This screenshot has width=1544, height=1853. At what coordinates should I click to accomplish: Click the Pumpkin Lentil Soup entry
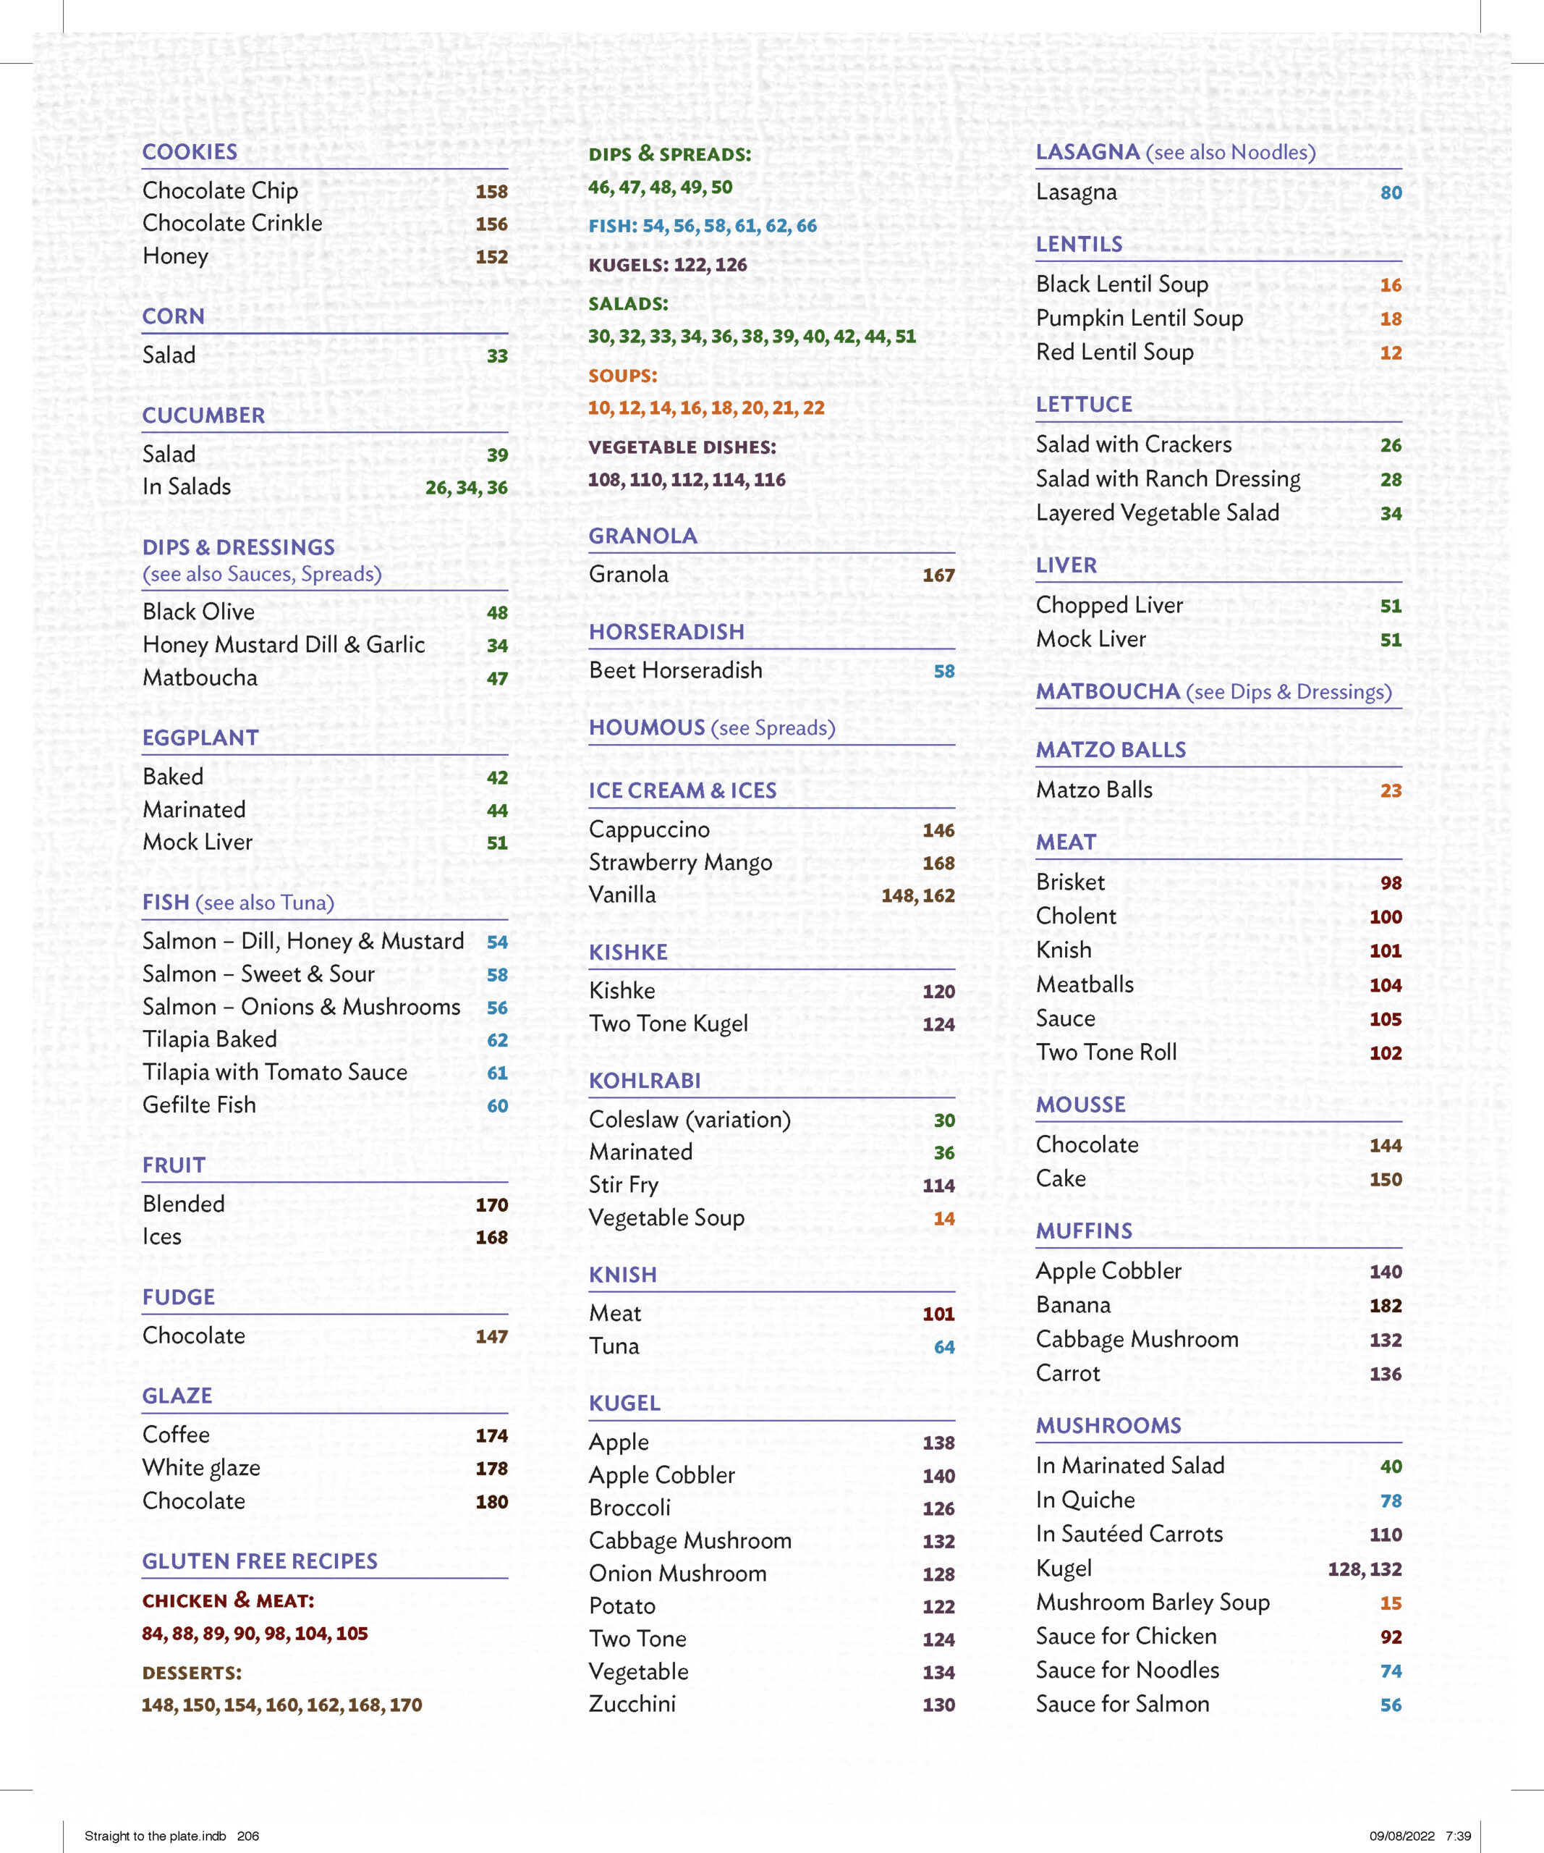[x=1140, y=318]
